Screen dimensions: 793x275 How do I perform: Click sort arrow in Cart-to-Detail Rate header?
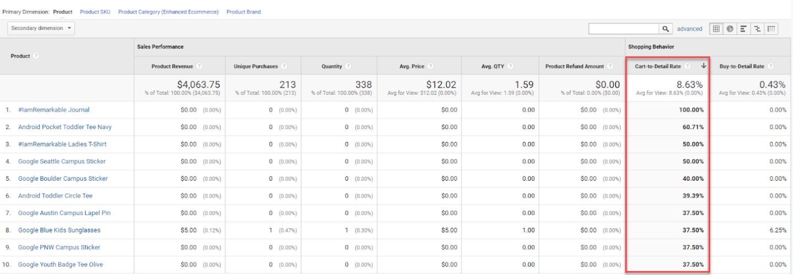click(703, 66)
